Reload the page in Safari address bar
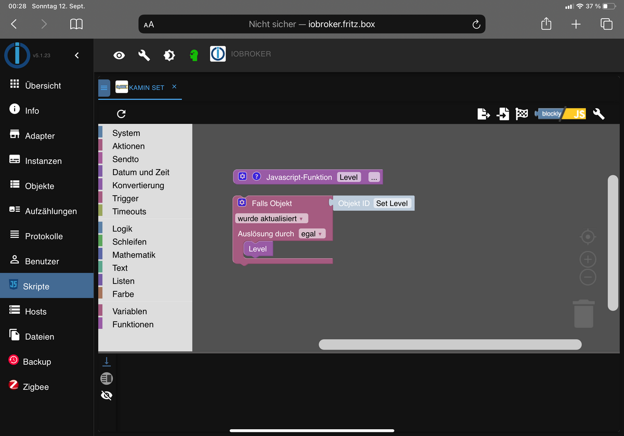 (476, 24)
